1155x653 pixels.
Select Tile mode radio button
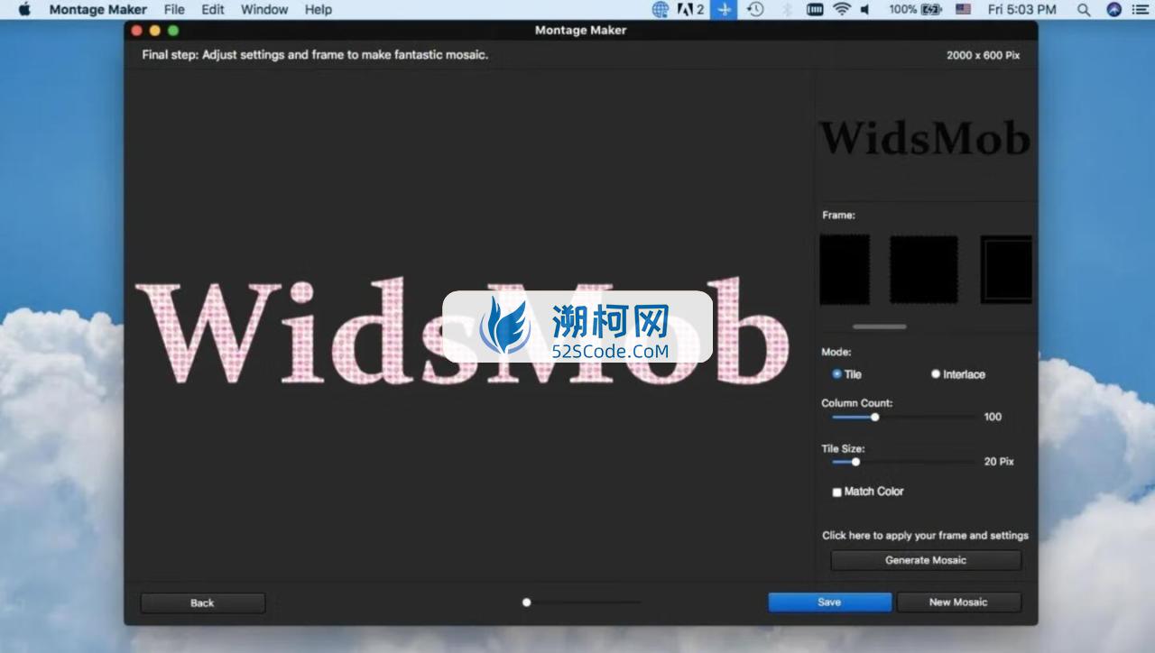pyautogui.click(x=836, y=373)
